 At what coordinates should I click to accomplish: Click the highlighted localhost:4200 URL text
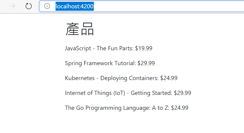[x=75, y=6]
